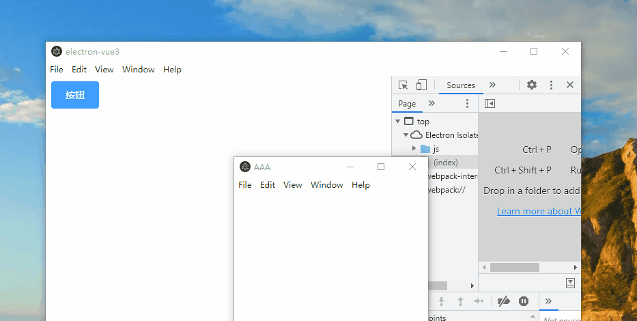The image size is (637, 321).
Task: Expand the js folder arrow
Action: pos(414,149)
